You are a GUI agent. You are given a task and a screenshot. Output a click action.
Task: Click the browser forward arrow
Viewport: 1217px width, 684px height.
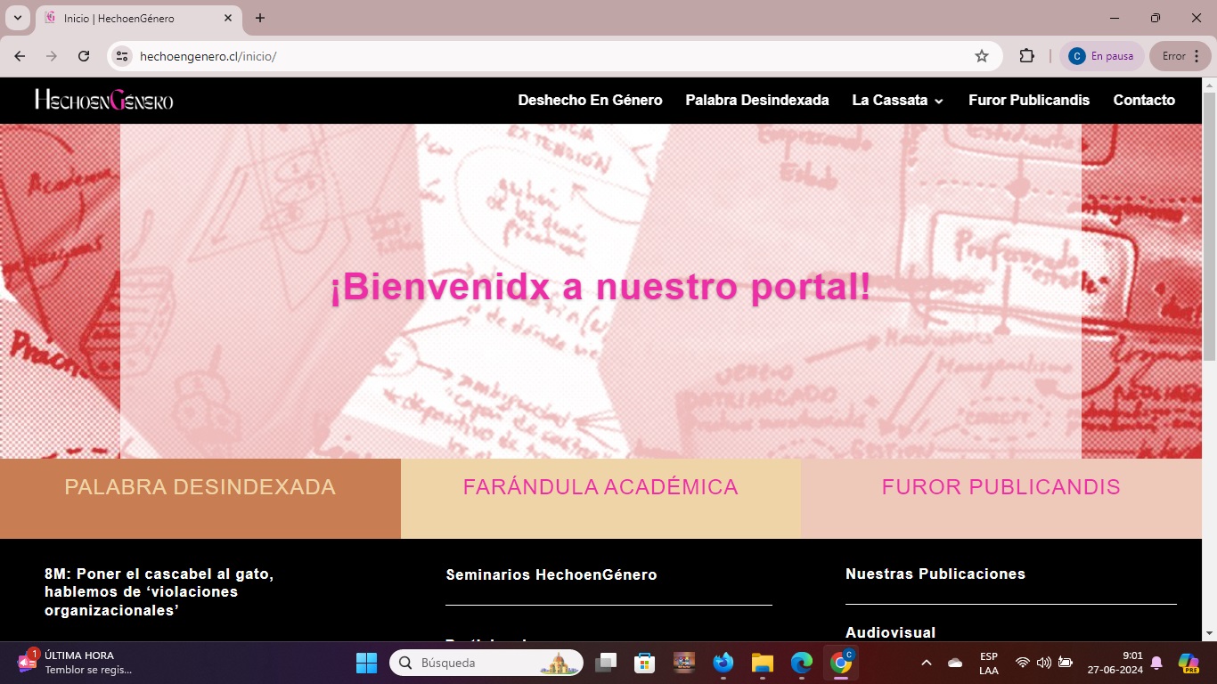pos(52,56)
